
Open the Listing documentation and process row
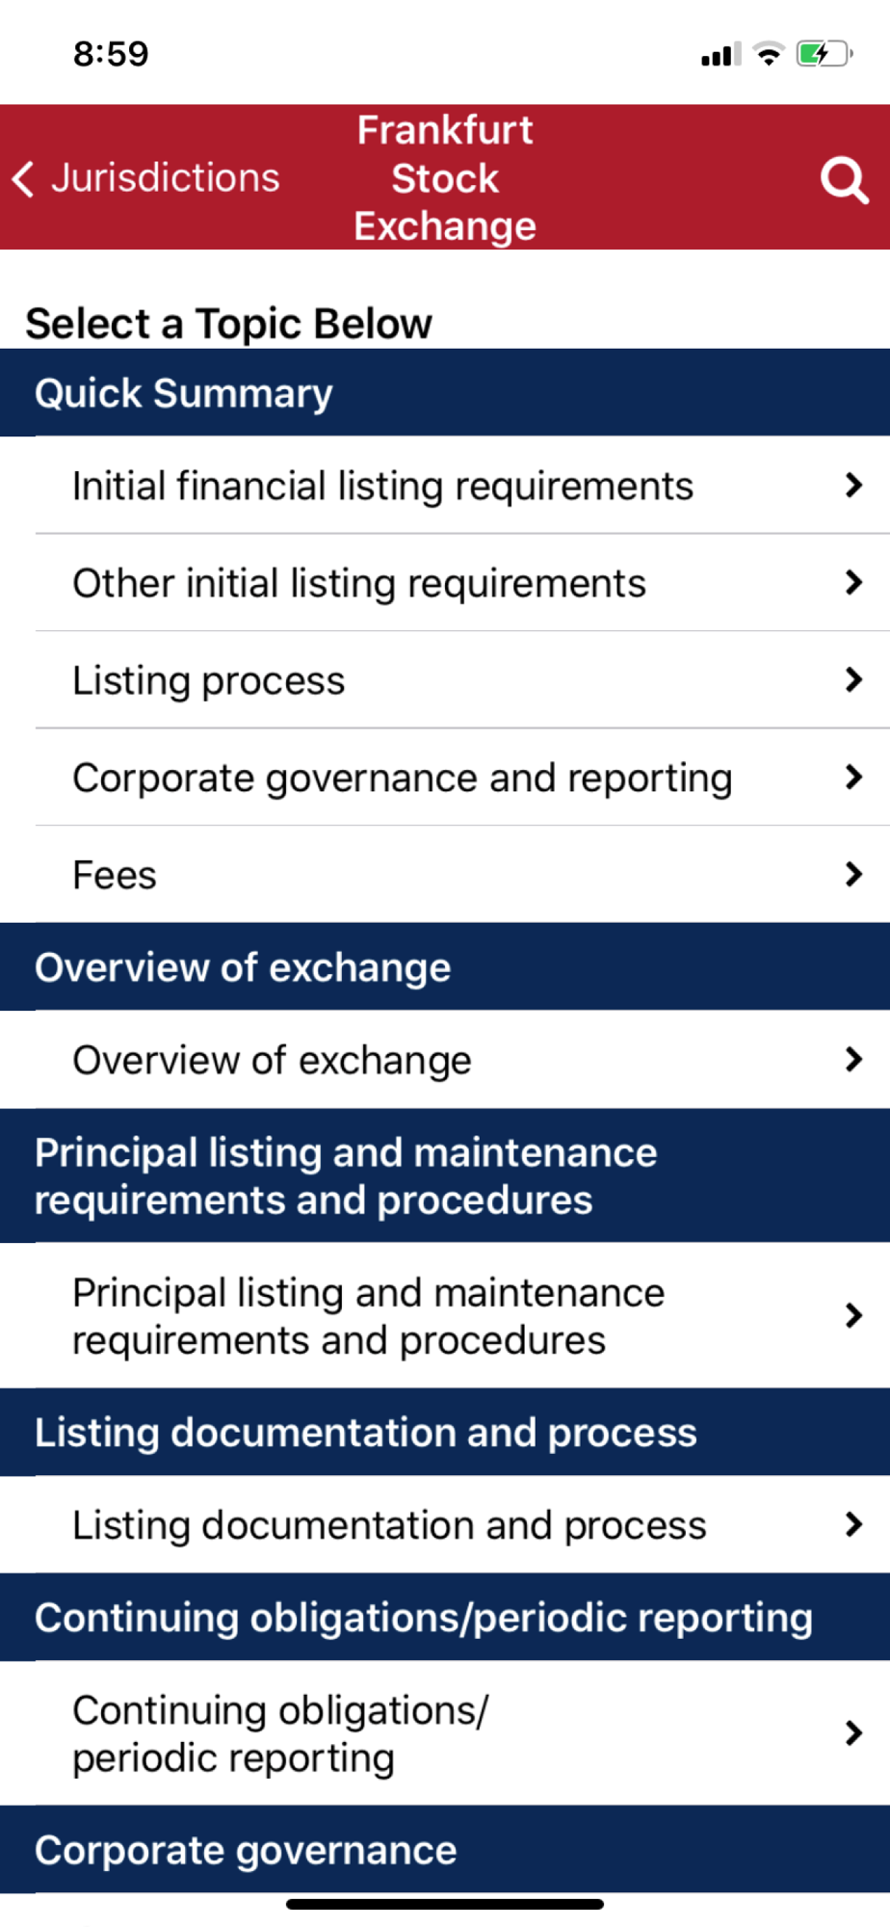point(462,1524)
